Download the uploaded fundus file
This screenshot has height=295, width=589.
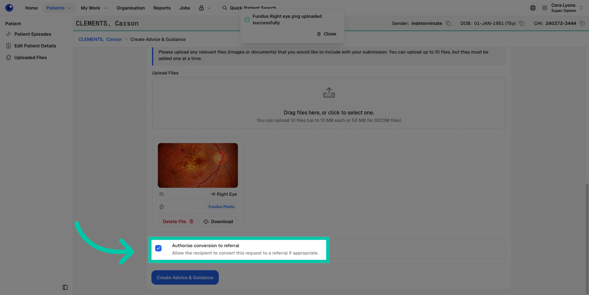point(218,221)
